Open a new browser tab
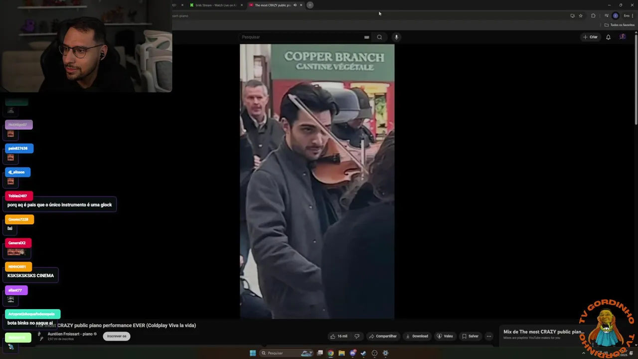This screenshot has height=359, width=638. pyautogui.click(x=310, y=5)
